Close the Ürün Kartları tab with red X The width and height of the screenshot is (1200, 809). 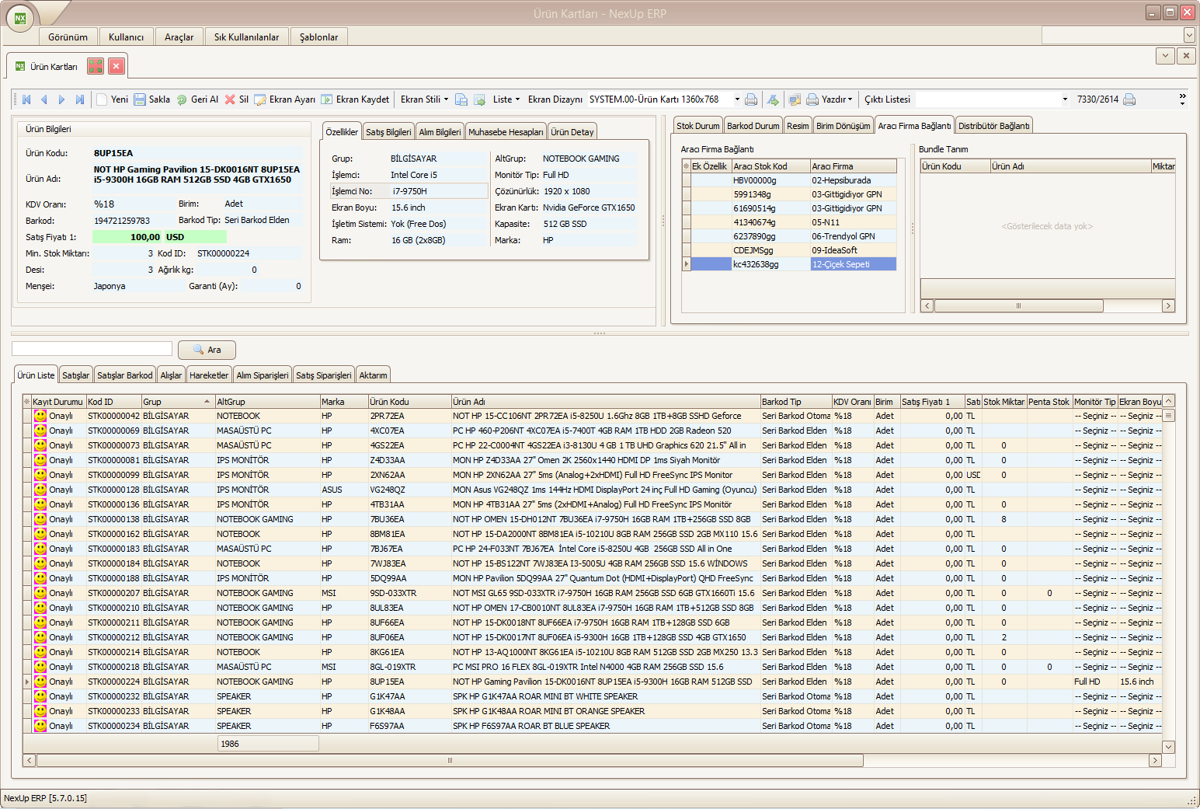[x=116, y=66]
